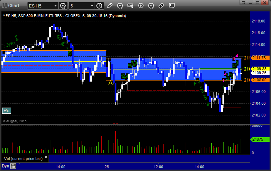Select the pencil drawing tool
The image size is (271, 171).
tap(110, 6)
